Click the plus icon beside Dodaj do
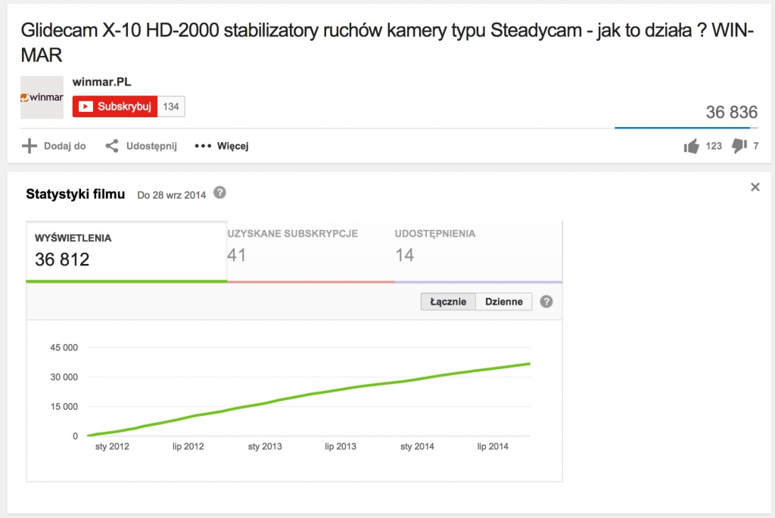Viewport: 775px width, 518px height. point(29,146)
